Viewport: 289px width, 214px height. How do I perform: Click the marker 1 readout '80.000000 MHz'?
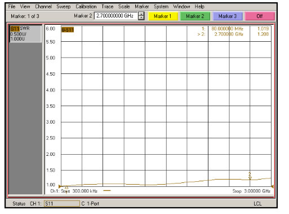click(228, 29)
